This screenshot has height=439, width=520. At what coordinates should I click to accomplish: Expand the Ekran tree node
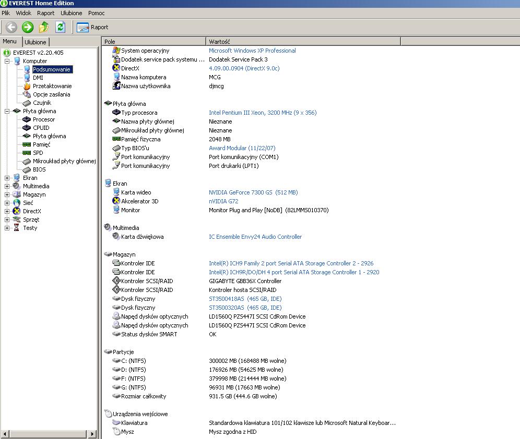[7, 178]
